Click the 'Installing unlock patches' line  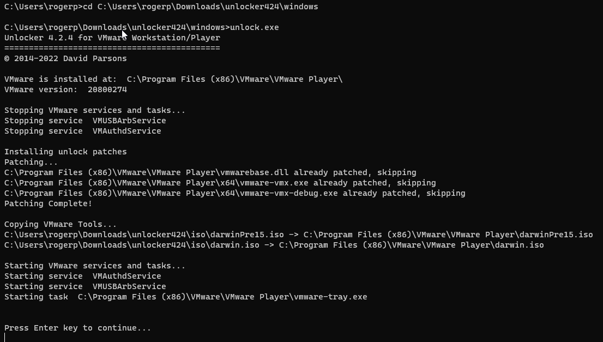pos(65,152)
